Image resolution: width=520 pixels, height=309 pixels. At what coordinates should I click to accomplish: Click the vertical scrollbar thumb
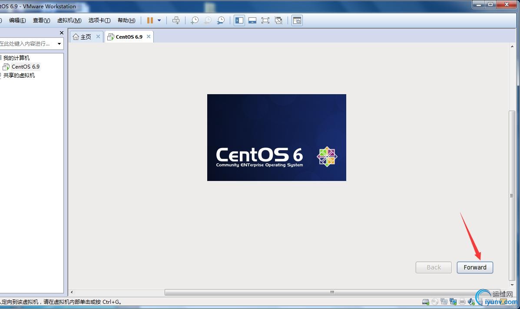point(512,195)
